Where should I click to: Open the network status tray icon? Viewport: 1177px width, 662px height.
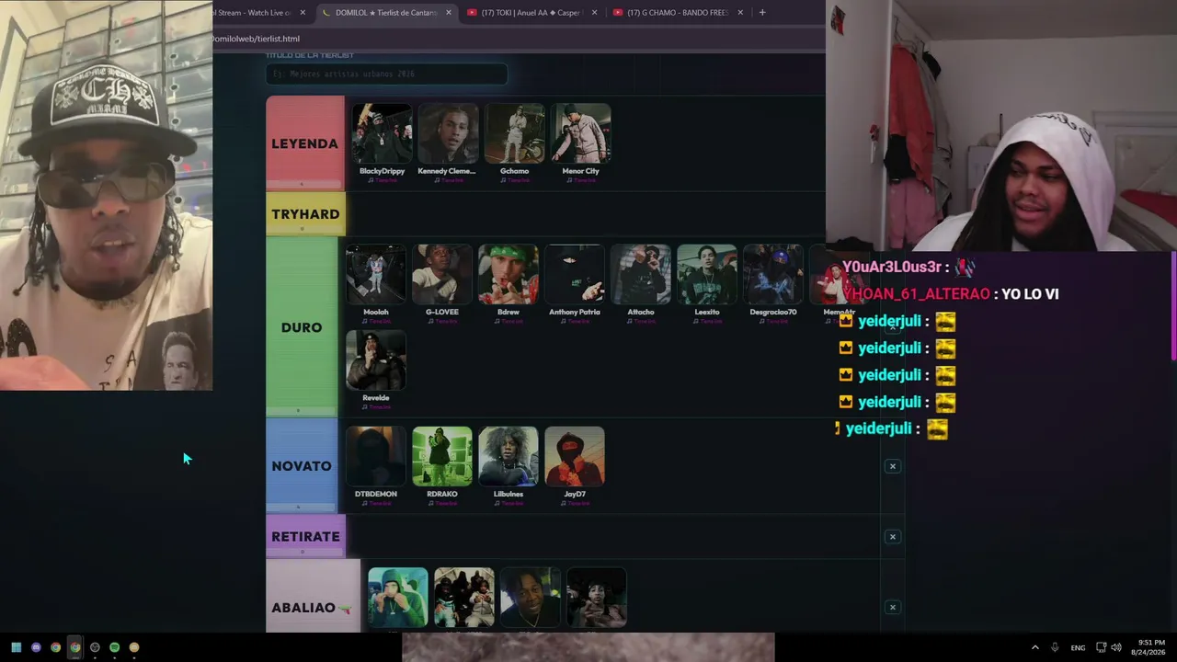pyautogui.click(x=1101, y=647)
